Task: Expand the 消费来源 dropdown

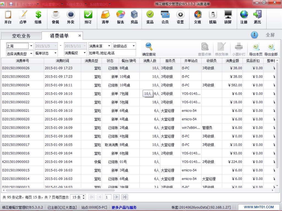Action: [x=109, y=46]
